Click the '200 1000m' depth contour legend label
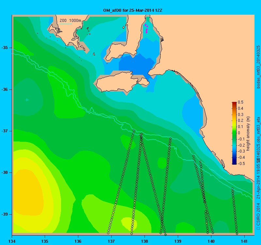 pos(70,21)
